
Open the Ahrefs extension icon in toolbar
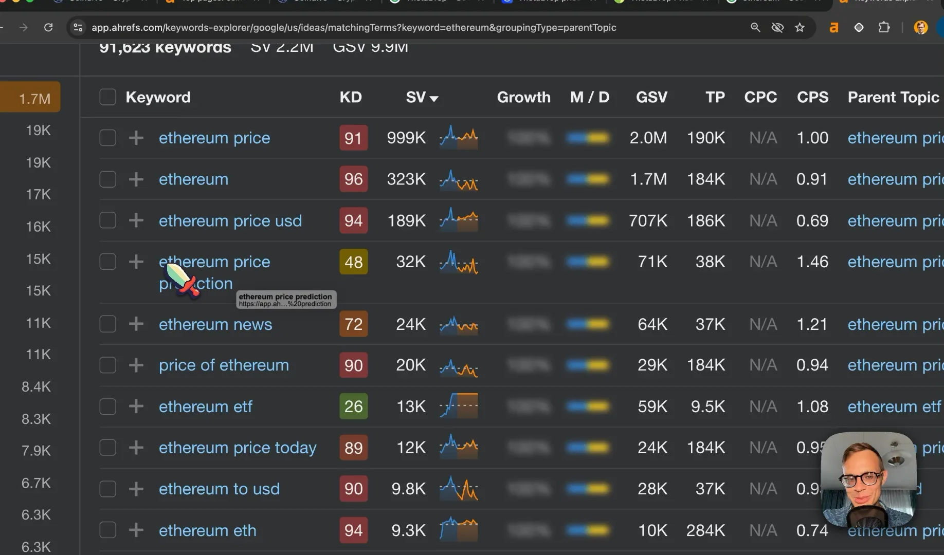834,27
